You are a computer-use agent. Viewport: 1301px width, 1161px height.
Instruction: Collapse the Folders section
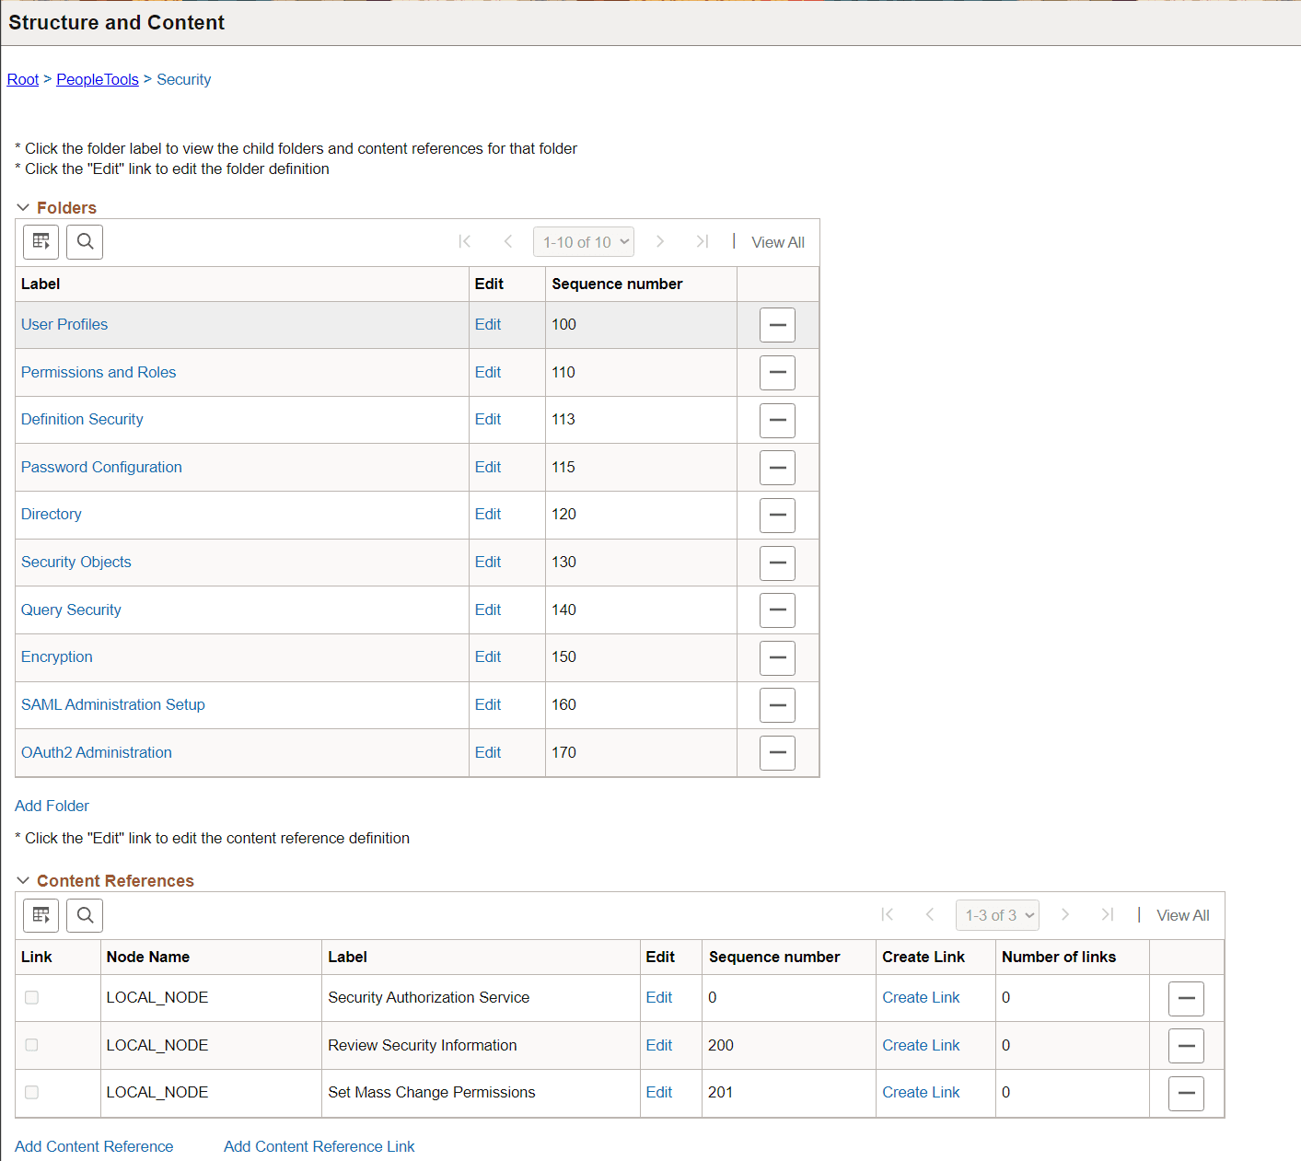(24, 207)
